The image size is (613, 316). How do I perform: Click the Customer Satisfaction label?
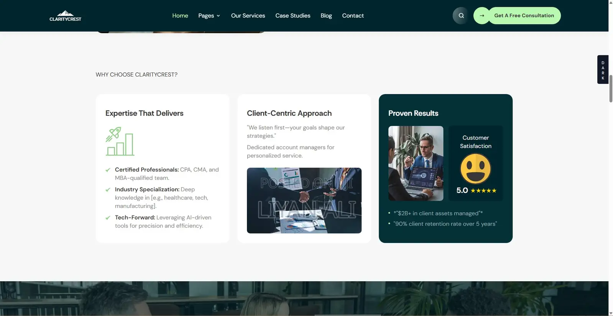pos(475,142)
